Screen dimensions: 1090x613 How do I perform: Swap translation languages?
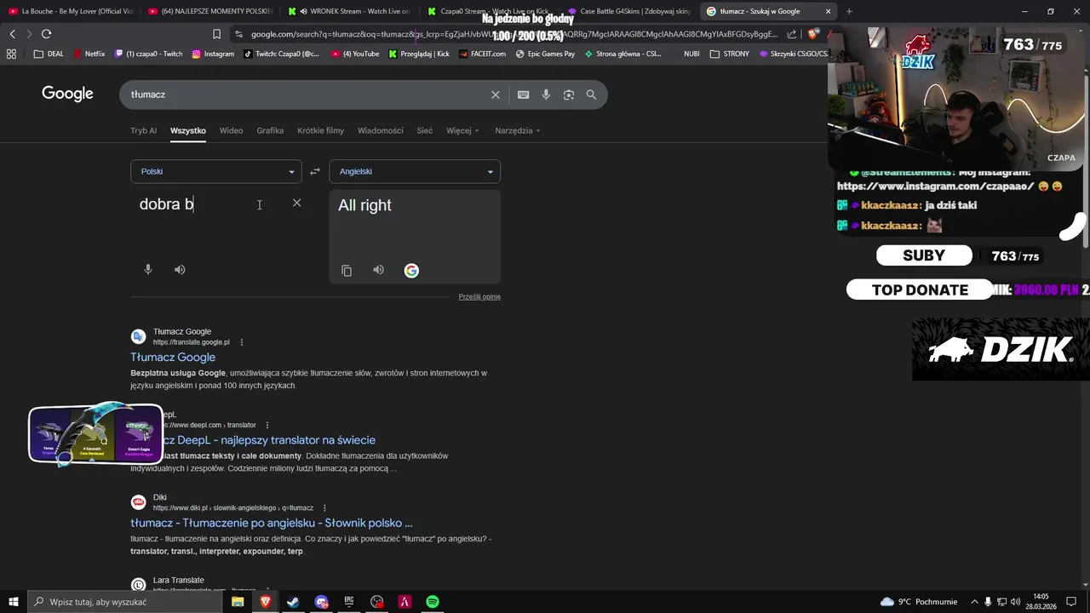315,171
